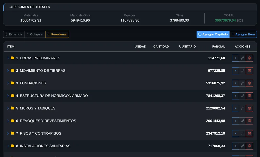Expand chapter 2 MOVIMIENTO DE TIERRAS chevron
This screenshot has height=157, width=260.
tap(8, 71)
